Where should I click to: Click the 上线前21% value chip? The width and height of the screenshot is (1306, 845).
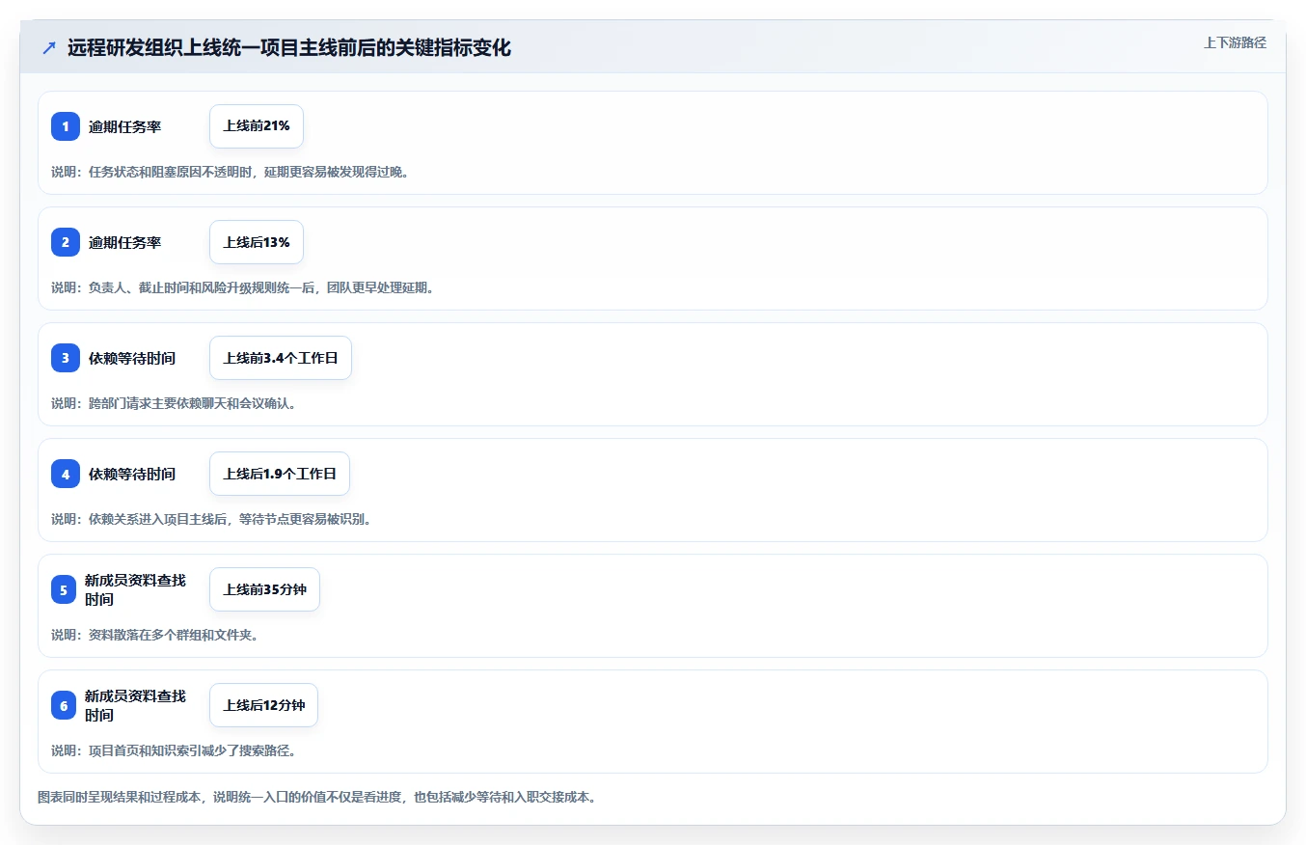(257, 126)
